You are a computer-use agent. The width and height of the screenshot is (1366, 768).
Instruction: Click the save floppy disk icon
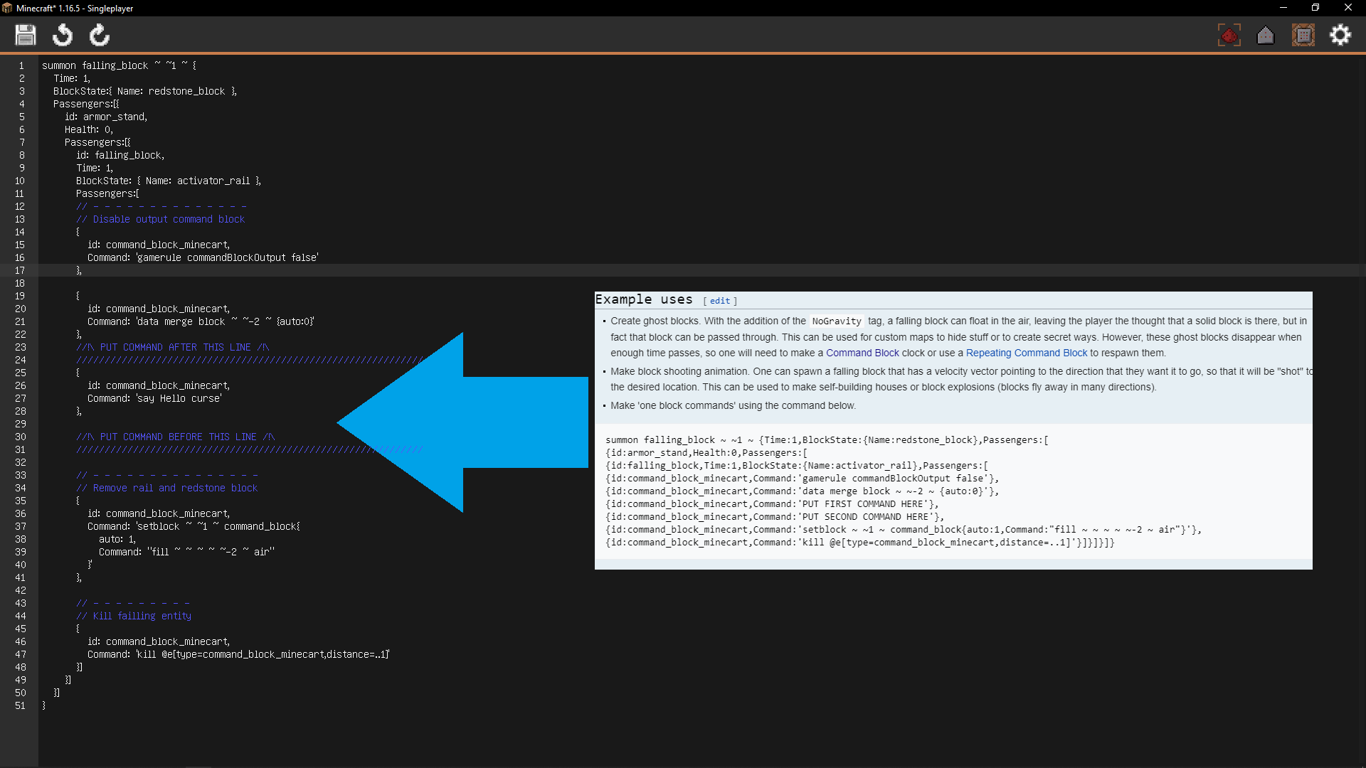pos(26,35)
